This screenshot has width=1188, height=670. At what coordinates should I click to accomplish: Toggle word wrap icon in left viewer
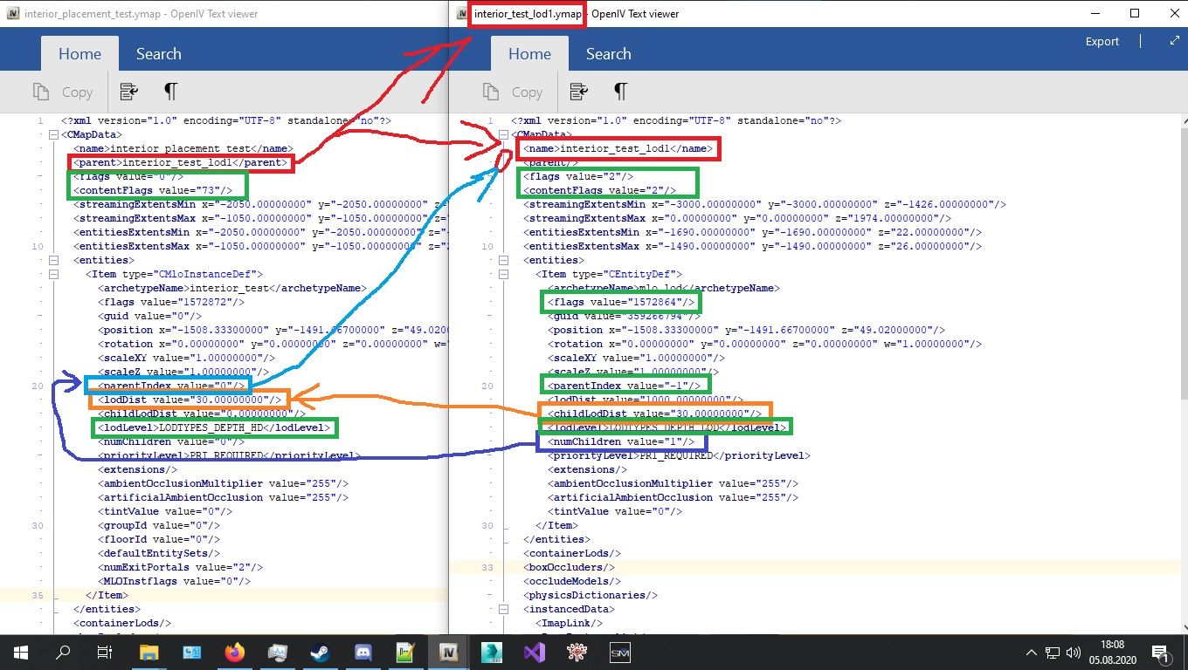pos(129,92)
